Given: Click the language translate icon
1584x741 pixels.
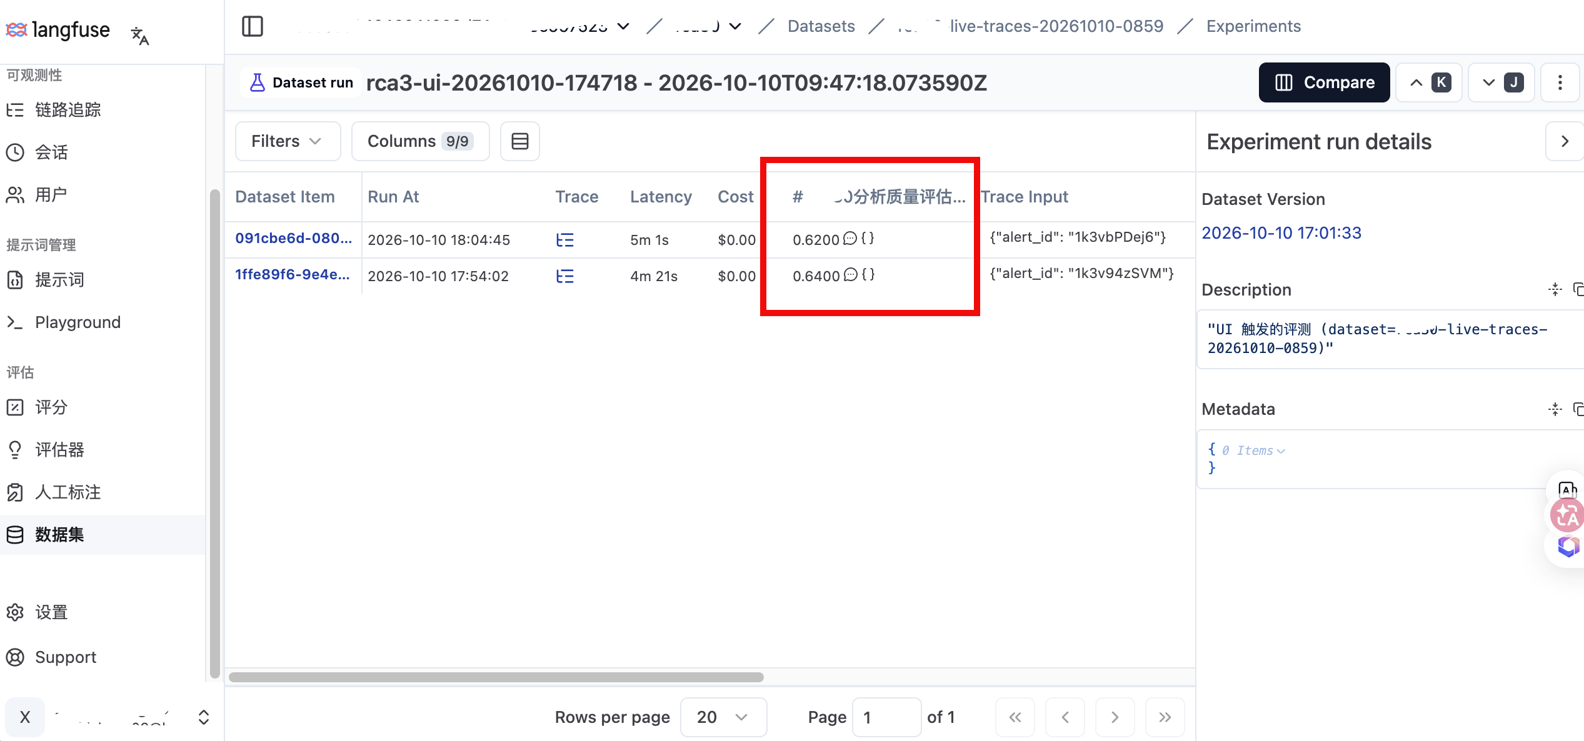Looking at the screenshot, I should click(140, 36).
